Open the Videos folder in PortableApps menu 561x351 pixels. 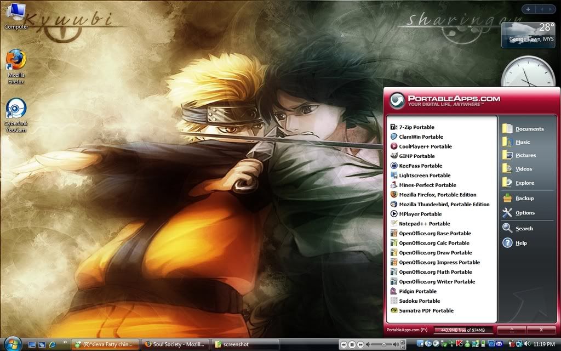coord(517,169)
